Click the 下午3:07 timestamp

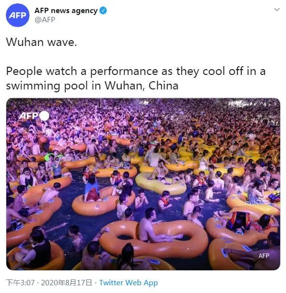(20, 282)
